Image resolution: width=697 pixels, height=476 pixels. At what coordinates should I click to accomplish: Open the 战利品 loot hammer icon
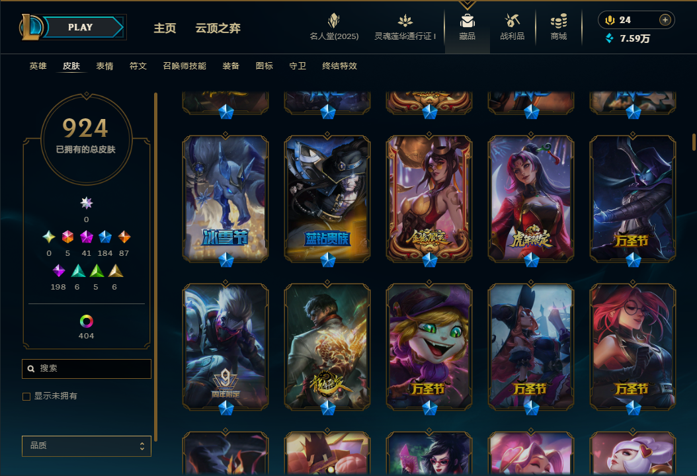click(x=512, y=20)
